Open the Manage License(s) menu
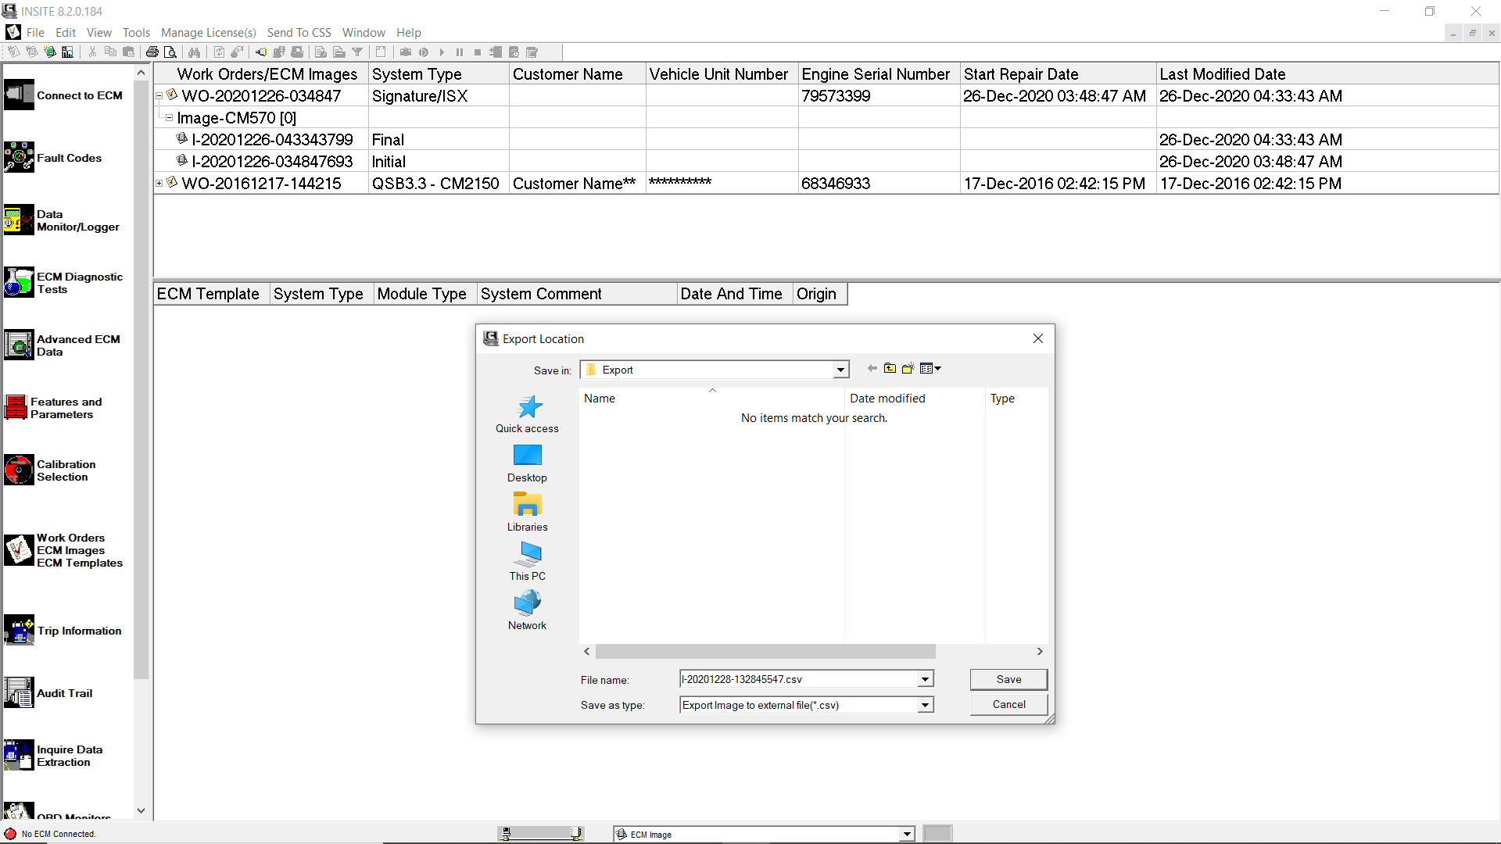The width and height of the screenshot is (1501, 844). 208,32
